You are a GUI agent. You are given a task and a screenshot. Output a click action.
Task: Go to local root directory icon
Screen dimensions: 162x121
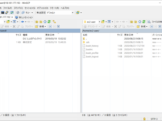41,22
